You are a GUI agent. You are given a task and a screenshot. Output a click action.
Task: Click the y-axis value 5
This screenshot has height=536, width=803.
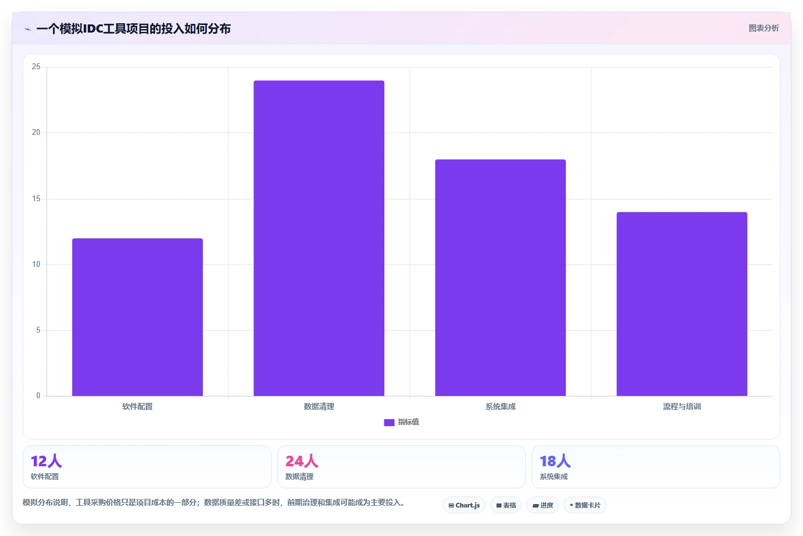(x=38, y=330)
